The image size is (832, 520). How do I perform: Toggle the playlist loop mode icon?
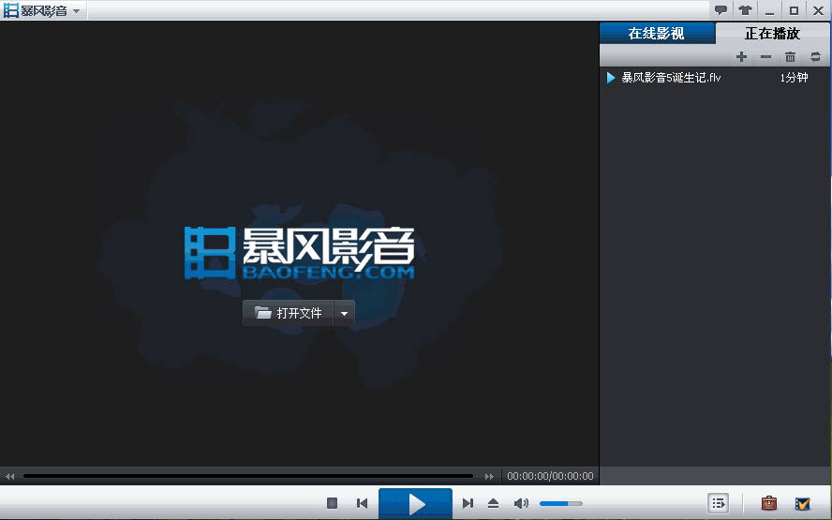[815, 57]
